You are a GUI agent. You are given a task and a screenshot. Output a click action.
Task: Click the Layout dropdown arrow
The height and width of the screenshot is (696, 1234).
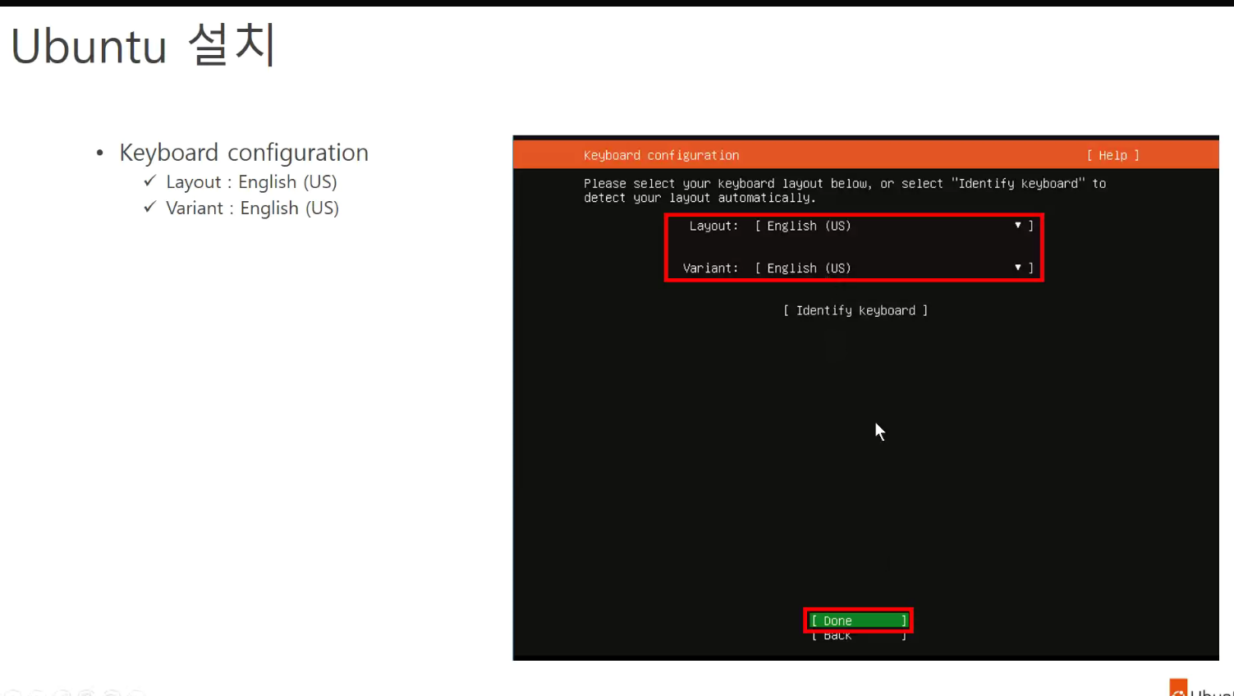(1018, 225)
